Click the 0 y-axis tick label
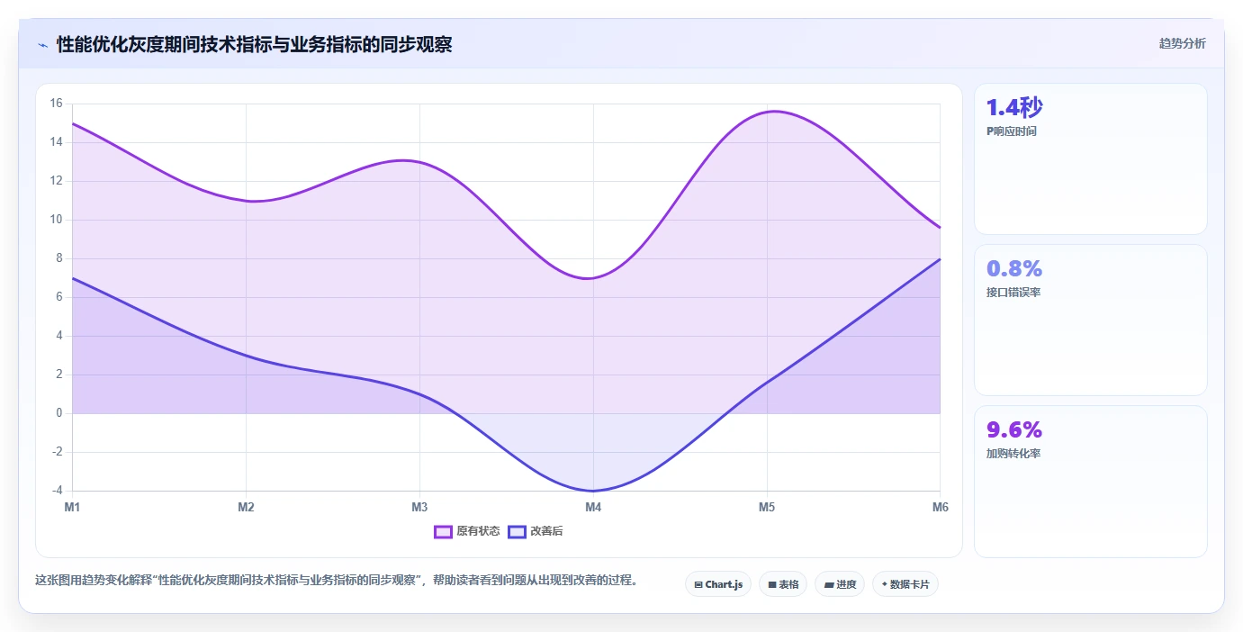This screenshot has height=632, width=1243. 59,413
